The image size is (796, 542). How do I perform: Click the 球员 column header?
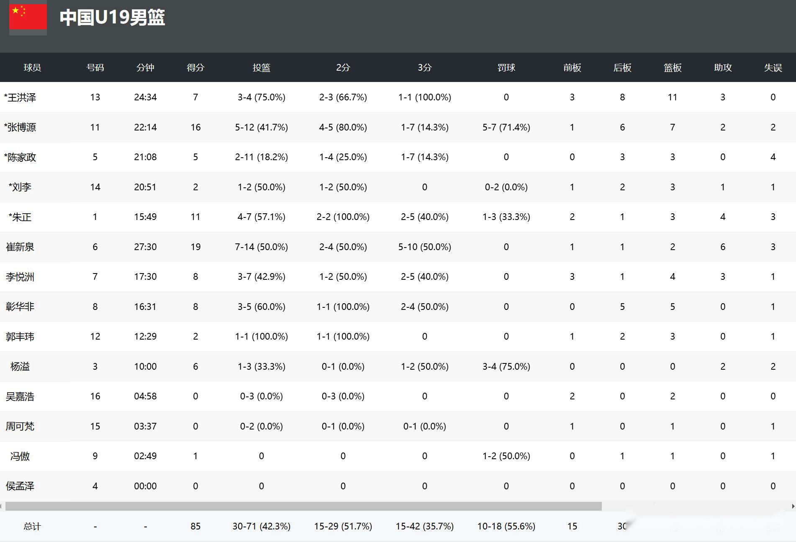pyautogui.click(x=32, y=68)
